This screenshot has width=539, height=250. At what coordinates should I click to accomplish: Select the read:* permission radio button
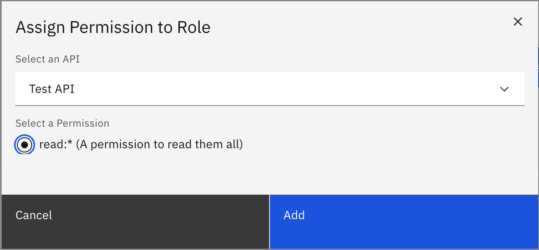24,144
